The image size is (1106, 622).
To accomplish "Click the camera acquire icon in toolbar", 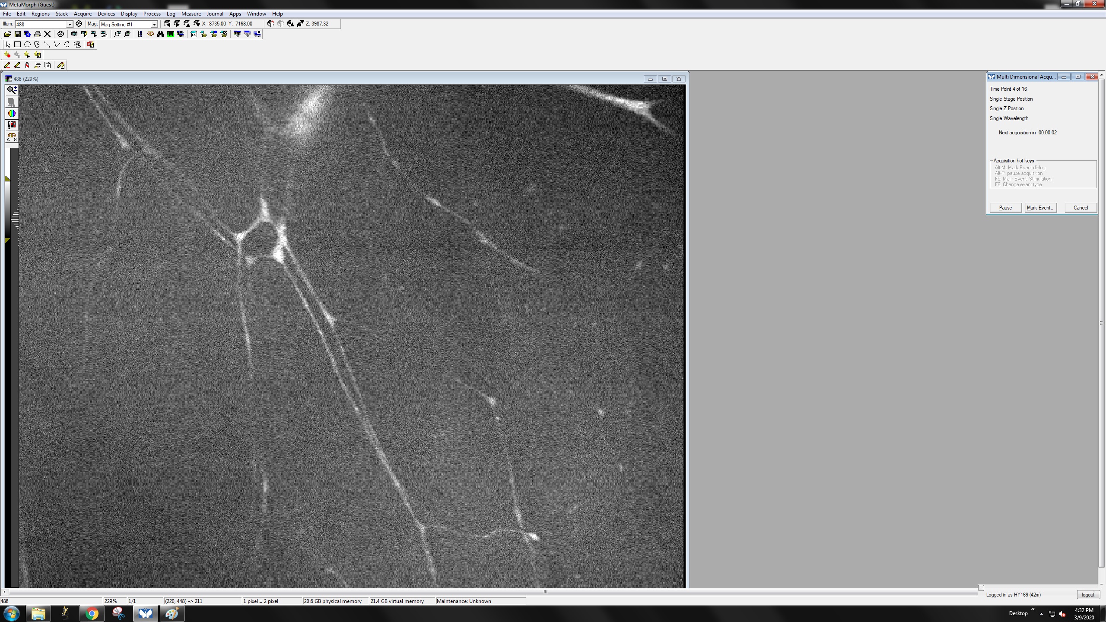I will (74, 34).
